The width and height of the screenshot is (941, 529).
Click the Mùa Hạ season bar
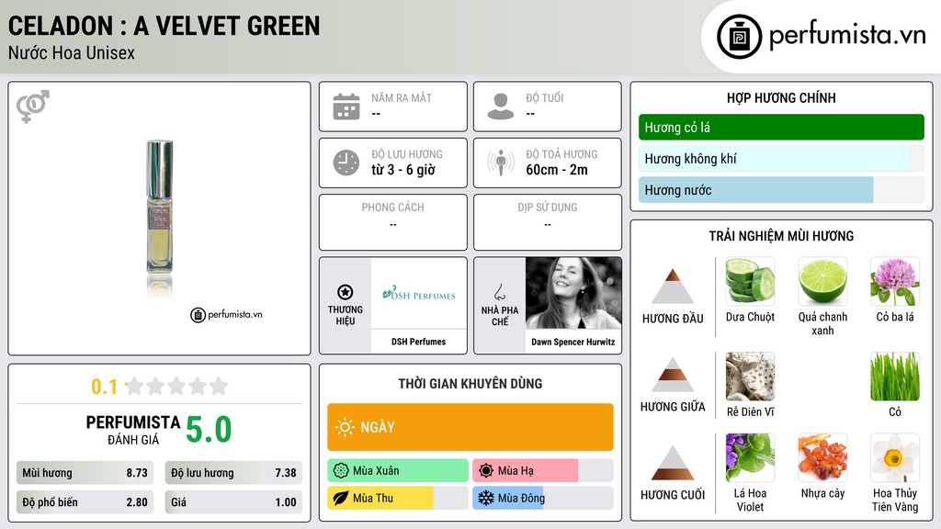point(542,470)
